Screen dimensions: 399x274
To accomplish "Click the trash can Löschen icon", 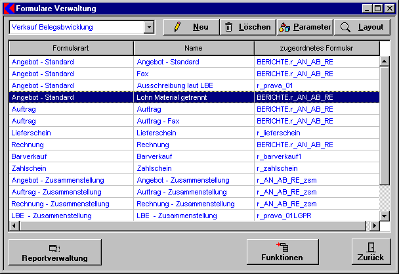I will point(228,27).
